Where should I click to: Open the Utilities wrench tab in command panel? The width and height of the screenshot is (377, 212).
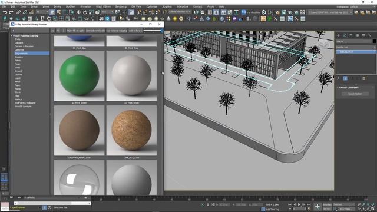(x=369, y=35)
